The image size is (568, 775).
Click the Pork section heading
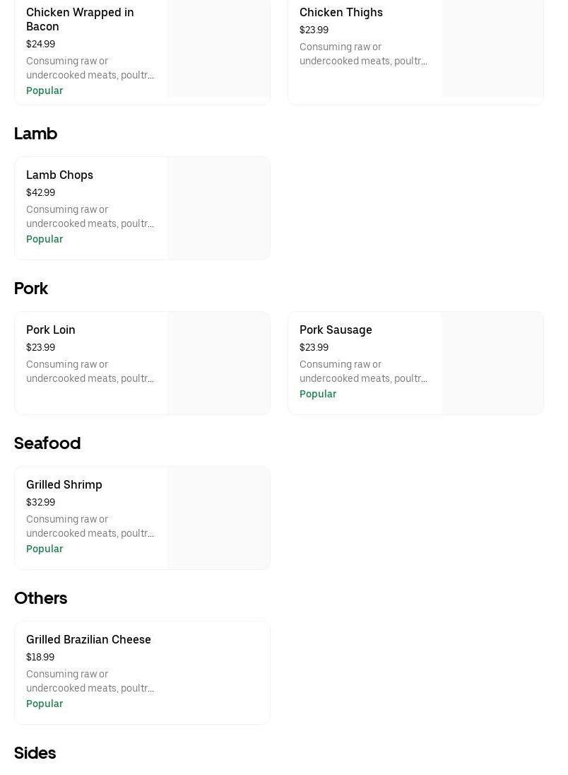coord(31,289)
